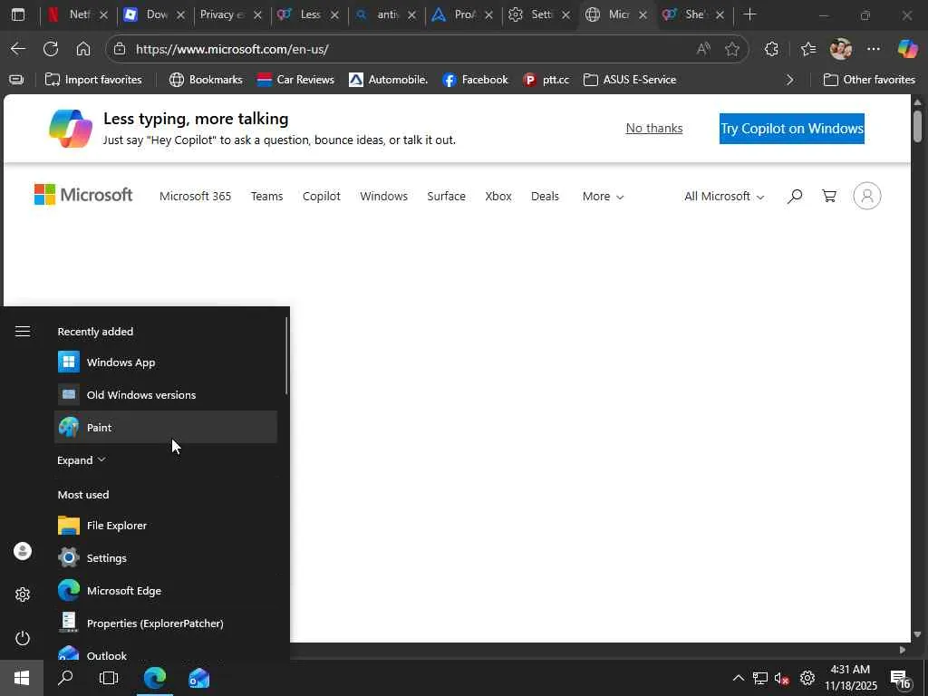
Task: Add page to favorites with star icon
Action: coord(732,49)
